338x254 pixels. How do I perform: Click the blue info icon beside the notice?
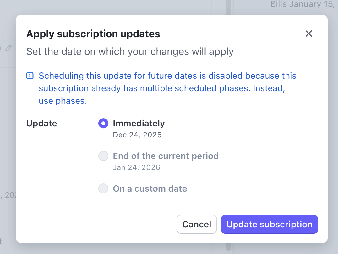click(30, 76)
